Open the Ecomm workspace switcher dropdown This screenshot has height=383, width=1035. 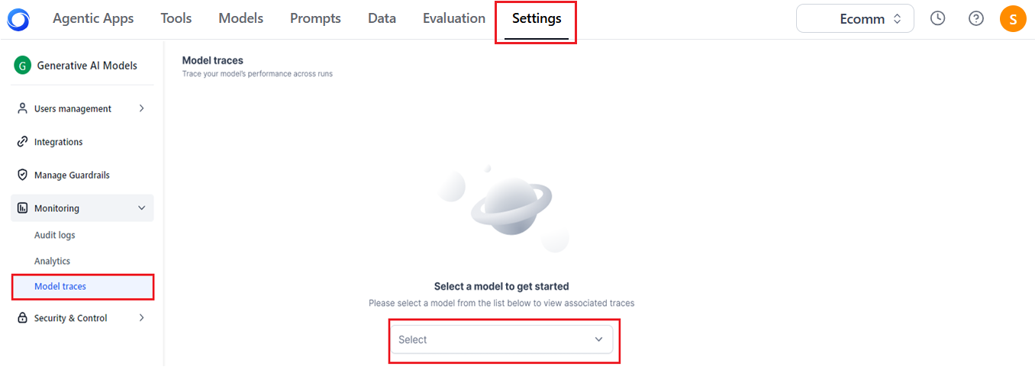pos(855,19)
